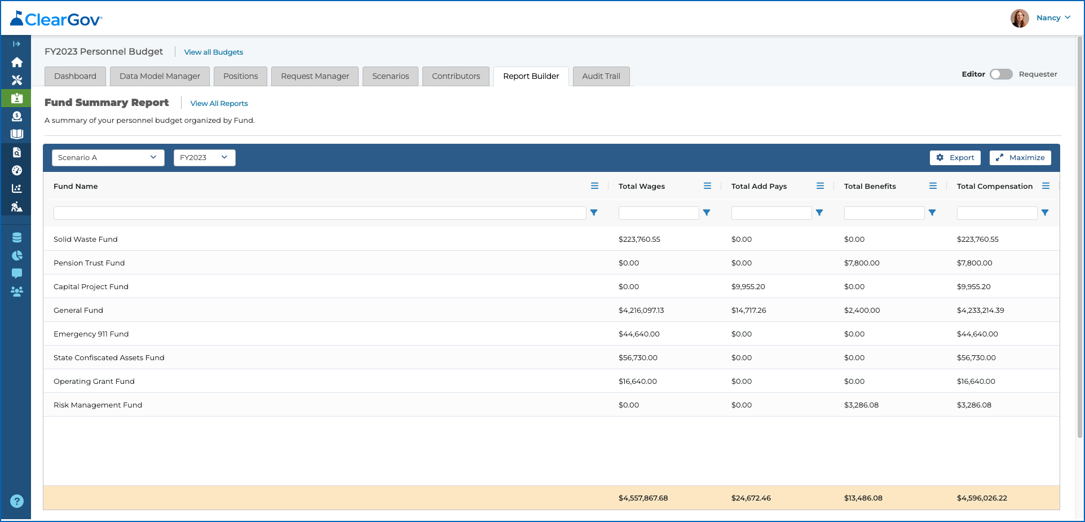Click the database stack icon in sidebar
The width and height of the screenshot is (1085, 522).
17,237
